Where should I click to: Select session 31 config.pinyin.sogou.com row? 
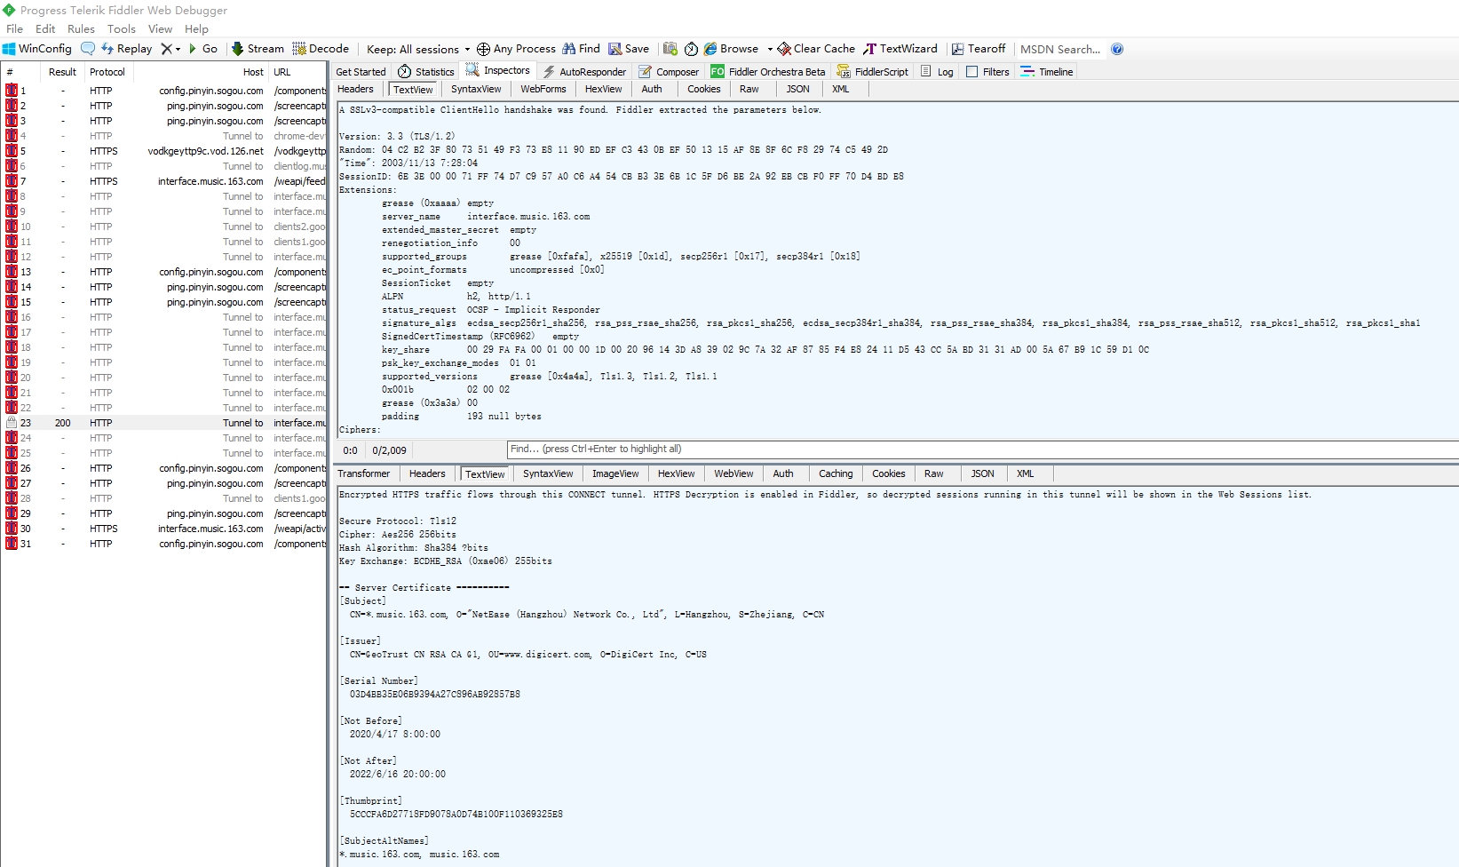[164, 544]
